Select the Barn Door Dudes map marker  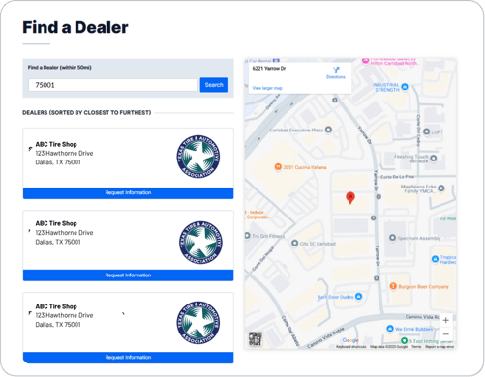358,297
